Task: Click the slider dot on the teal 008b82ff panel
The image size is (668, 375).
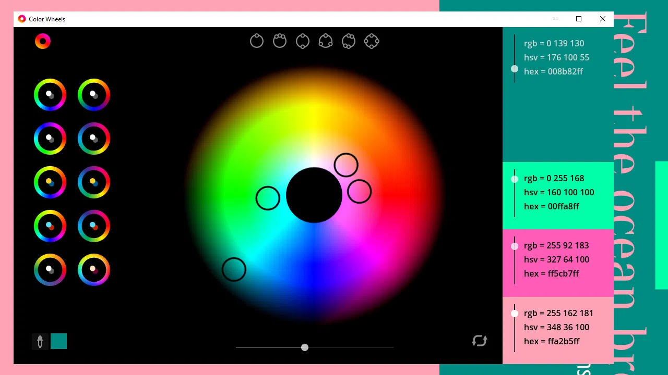Action: [515, 69]
